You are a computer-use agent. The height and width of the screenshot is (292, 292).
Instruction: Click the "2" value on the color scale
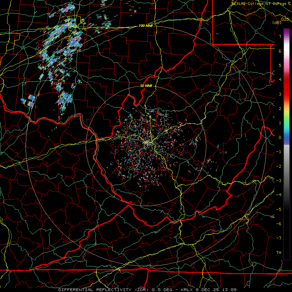click(x=280, y=109)
